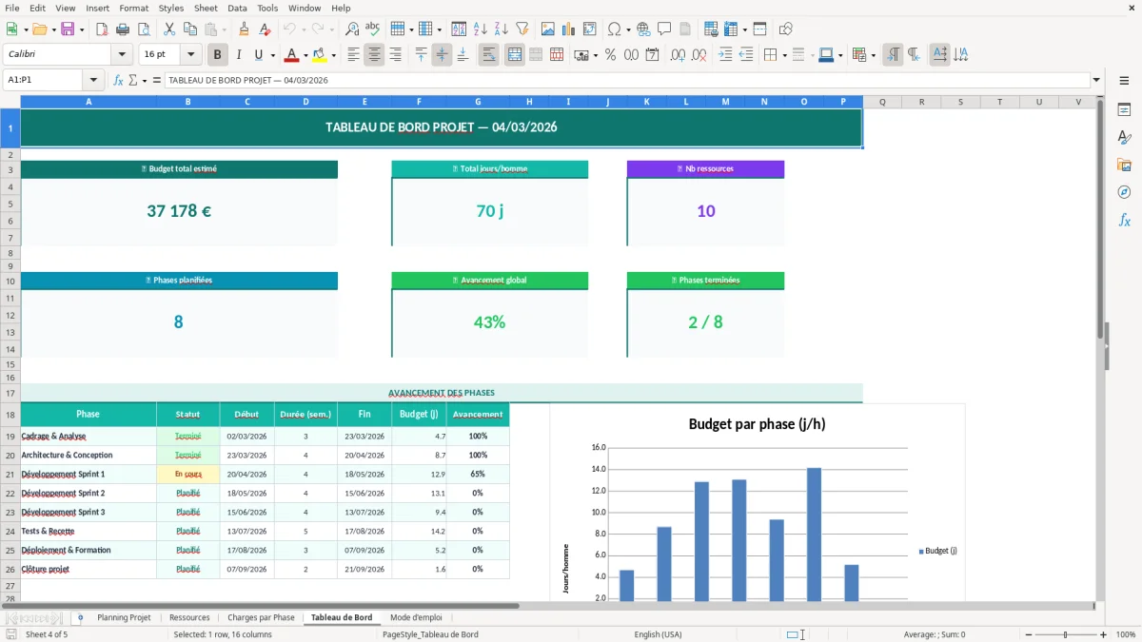
Task: Click the Save document icon
Action: (x=68, y=29)
